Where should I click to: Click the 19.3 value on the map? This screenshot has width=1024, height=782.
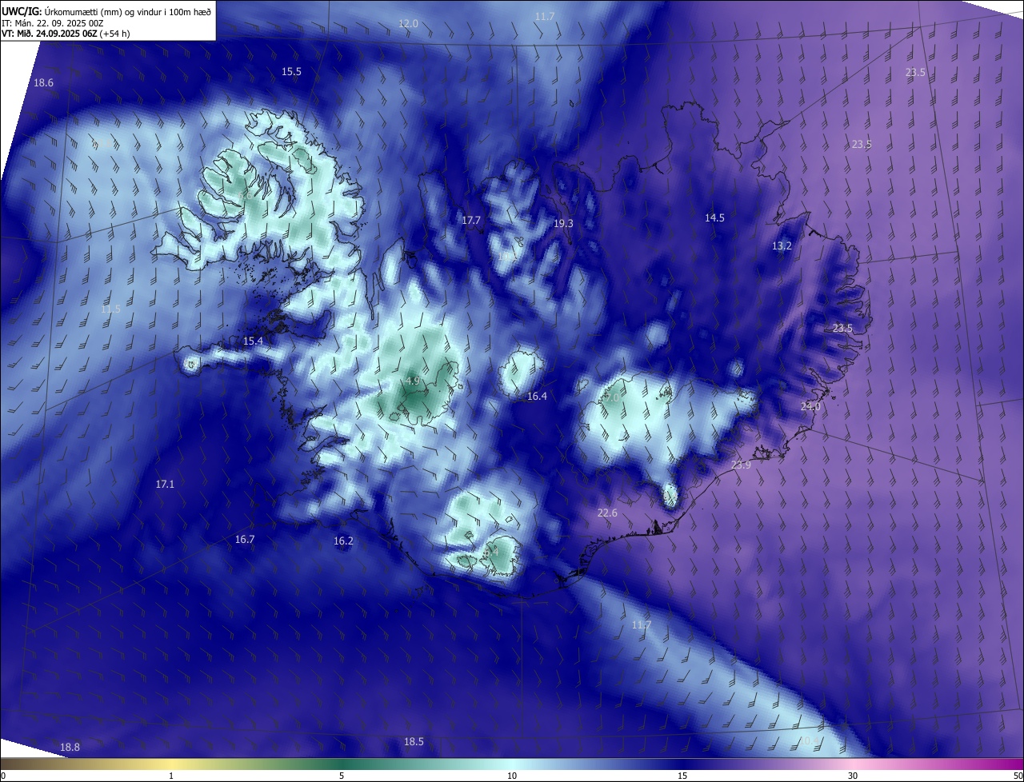coord(563,224)
